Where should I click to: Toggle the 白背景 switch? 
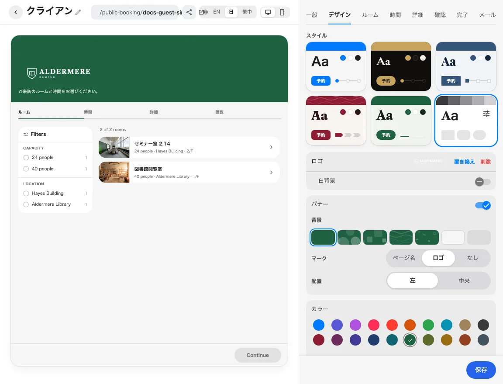(483, 182)
